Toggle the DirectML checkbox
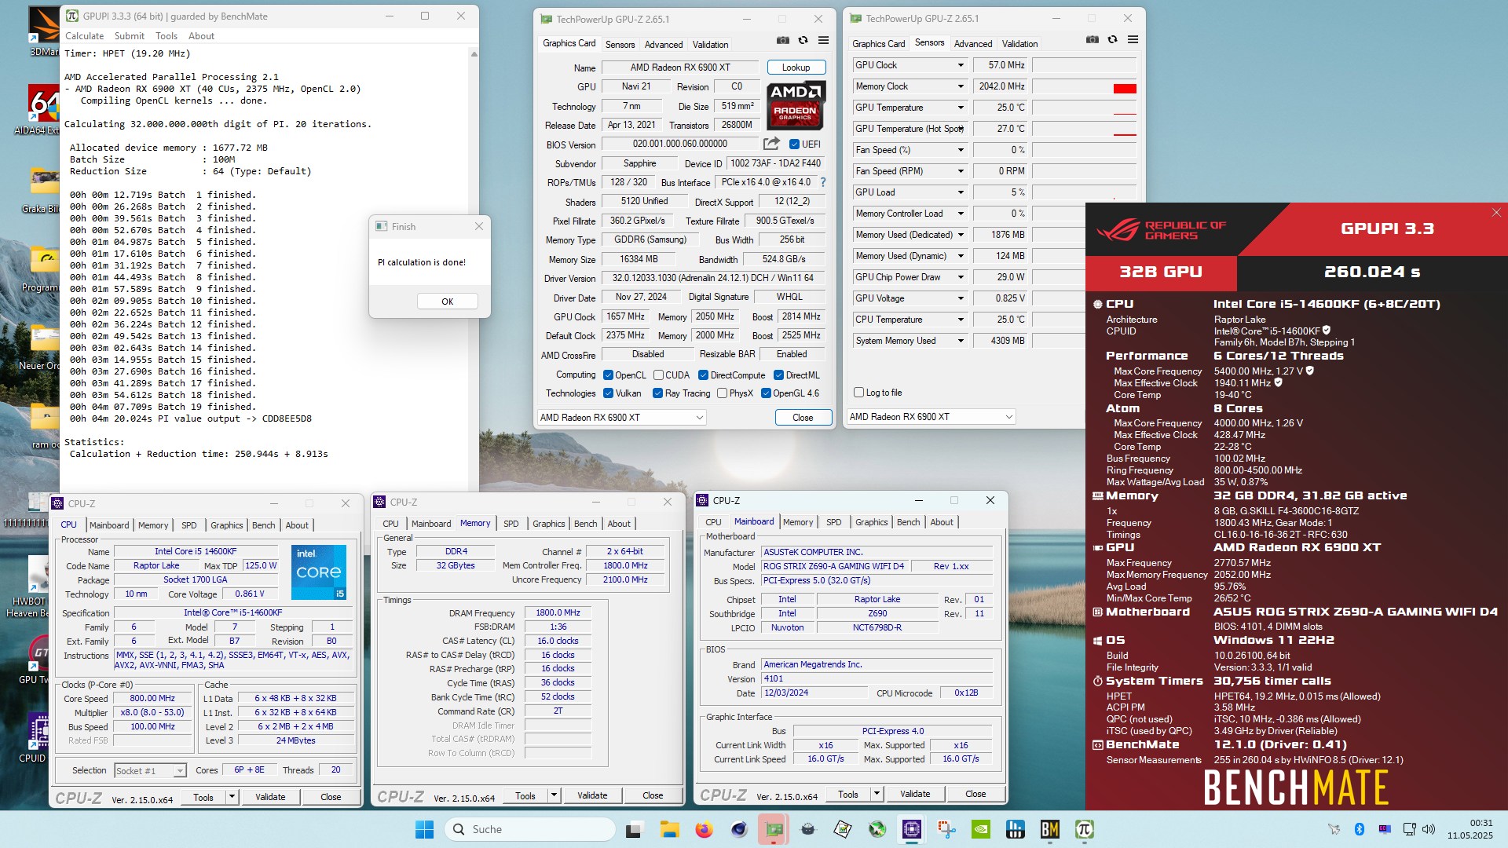 pyautogui.click(x=778, y=375)
